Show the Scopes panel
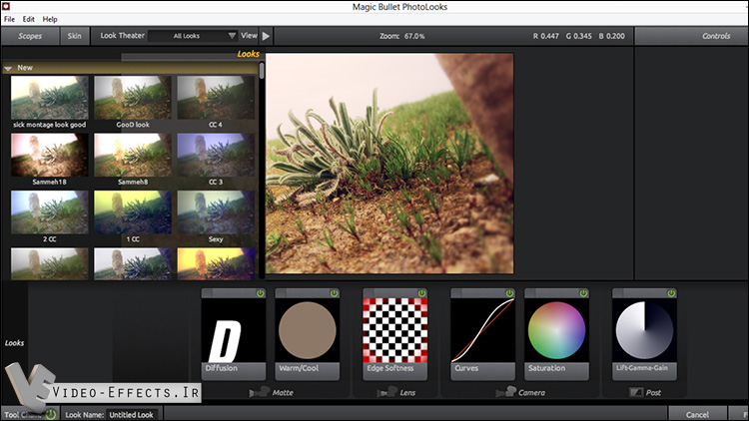 (30, 36)
